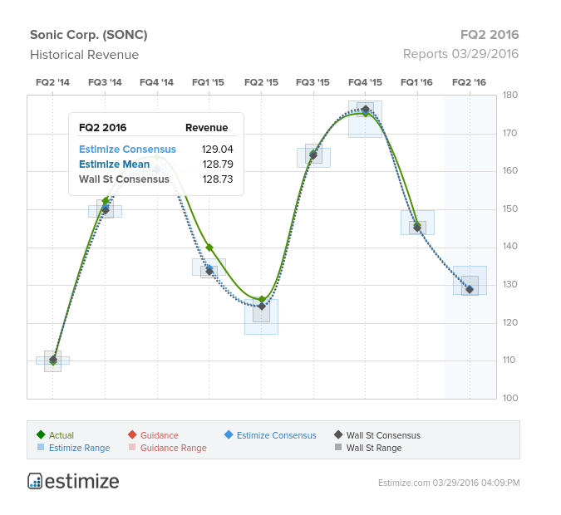The image size is (561, 515).
Task: Click the Wall St Consensus 128.73 tooltip row
Action: [x=156, y=179]
